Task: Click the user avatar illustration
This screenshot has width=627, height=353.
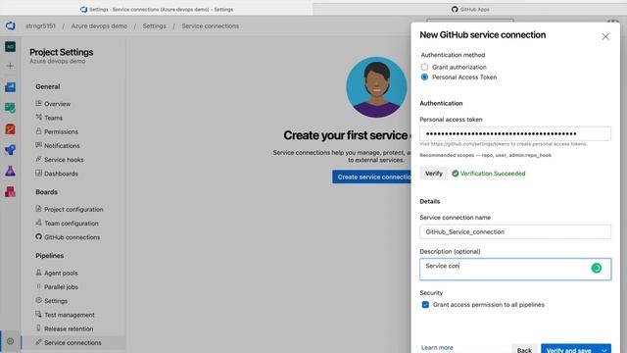Action: pyautogui.click(x=376, y=87)
